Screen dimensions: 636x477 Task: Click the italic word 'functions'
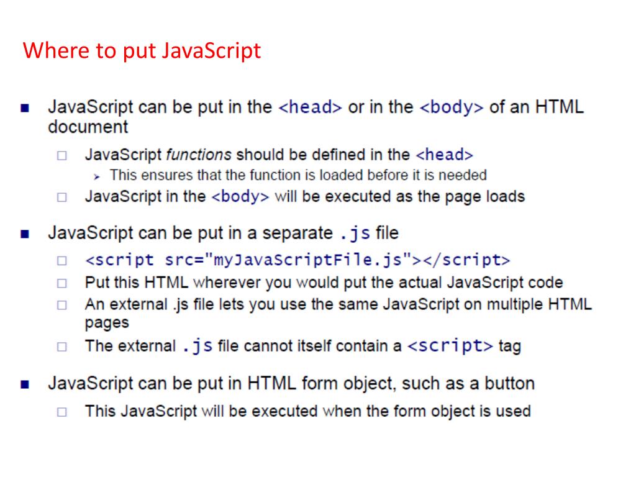tap(199, 155)
